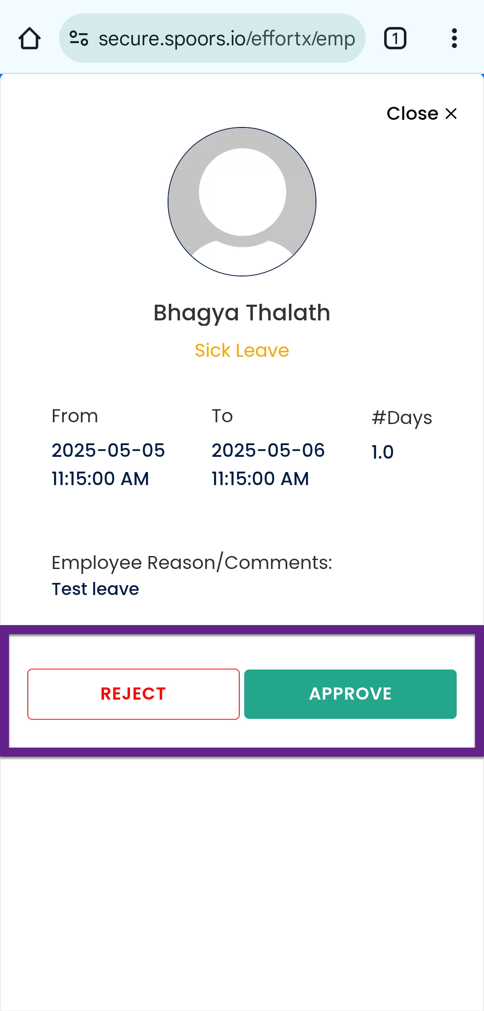Click the X icon beside Close
Screen dimensions: 484x1011
coord(451,114)
